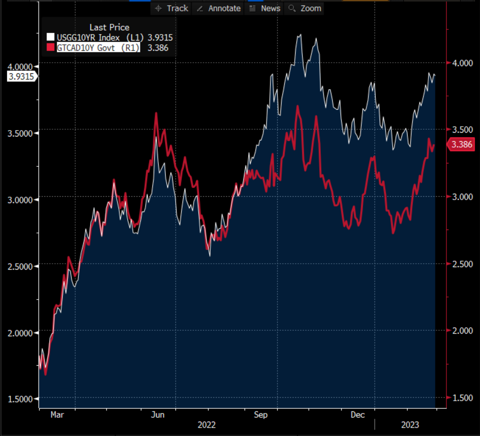Screen dimensions: 480x436
Task: Activate the Zoom magnifier icon
Action: click(292, 8)
